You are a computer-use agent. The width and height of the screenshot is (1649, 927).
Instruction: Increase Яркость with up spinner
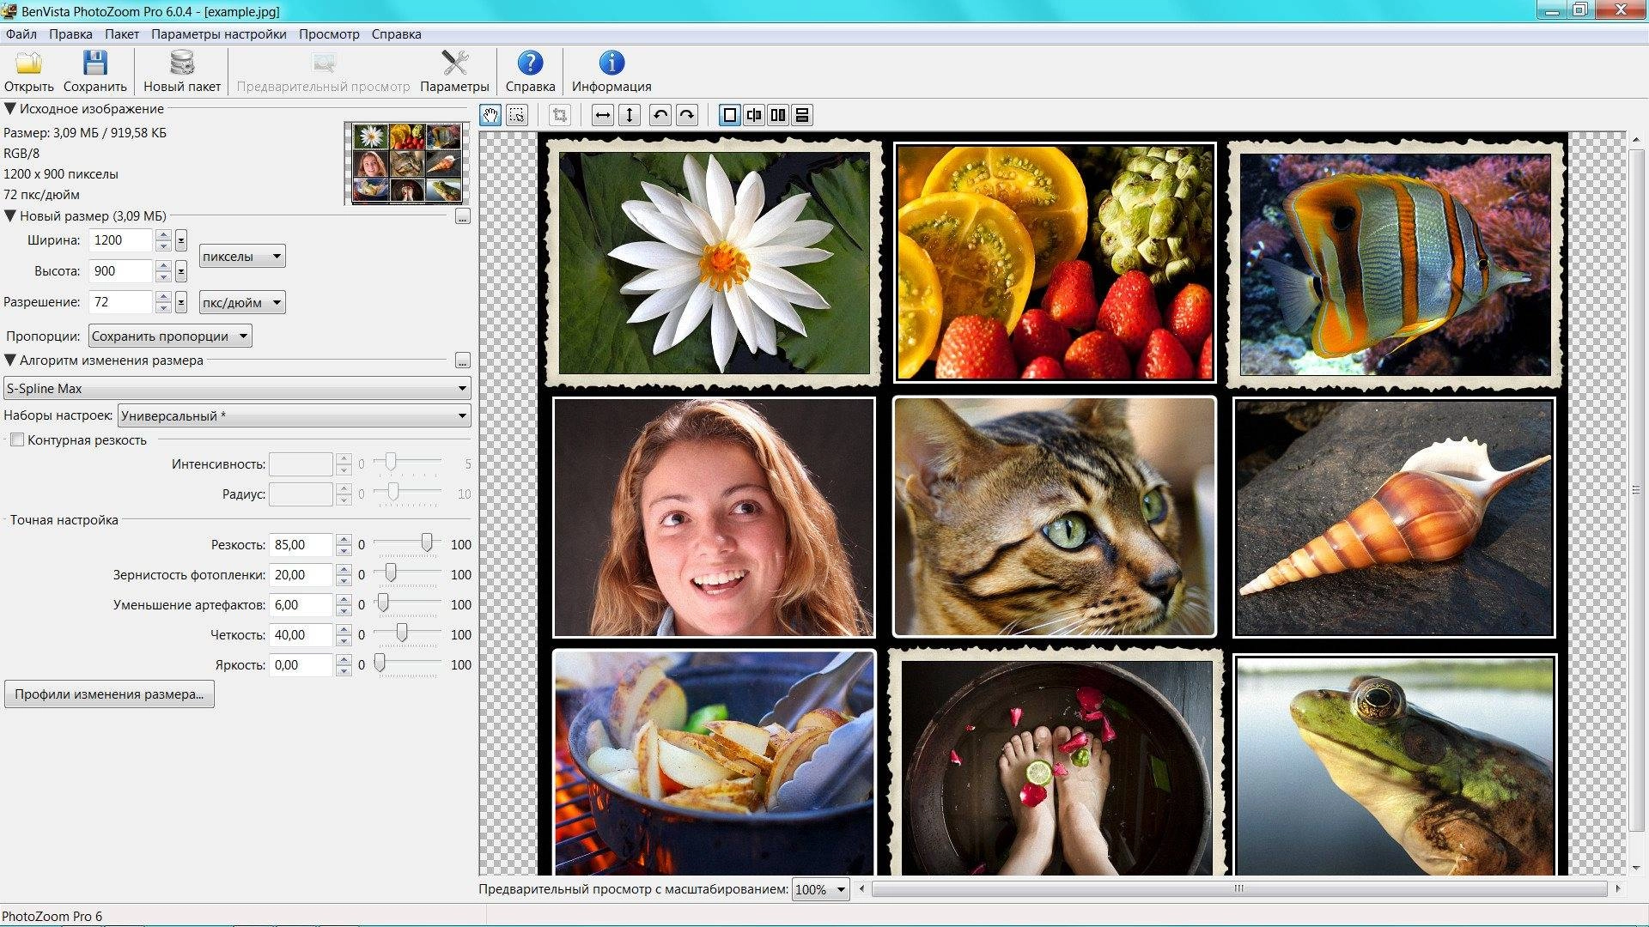click(344, 659)
